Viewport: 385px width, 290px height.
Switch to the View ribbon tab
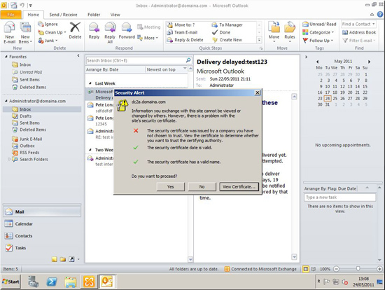115,15
